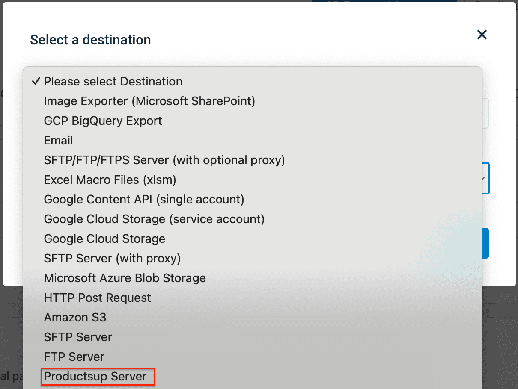This screenshot has height=389, width=518.
Task: Pick Email as the destination
Action: [x=59, y=141]
